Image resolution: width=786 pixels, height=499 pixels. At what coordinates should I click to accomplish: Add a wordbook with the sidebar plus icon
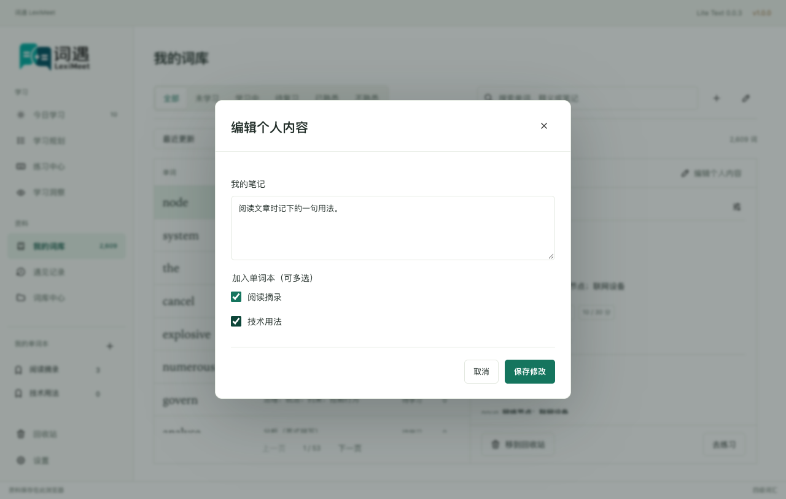tap(110, 346)
